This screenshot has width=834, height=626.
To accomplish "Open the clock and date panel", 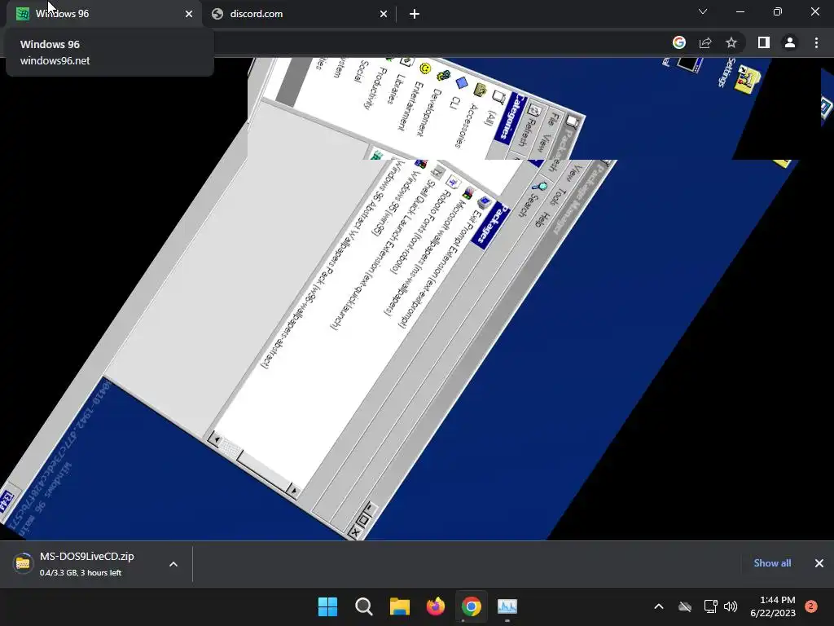I will click(x=773, y=606).
